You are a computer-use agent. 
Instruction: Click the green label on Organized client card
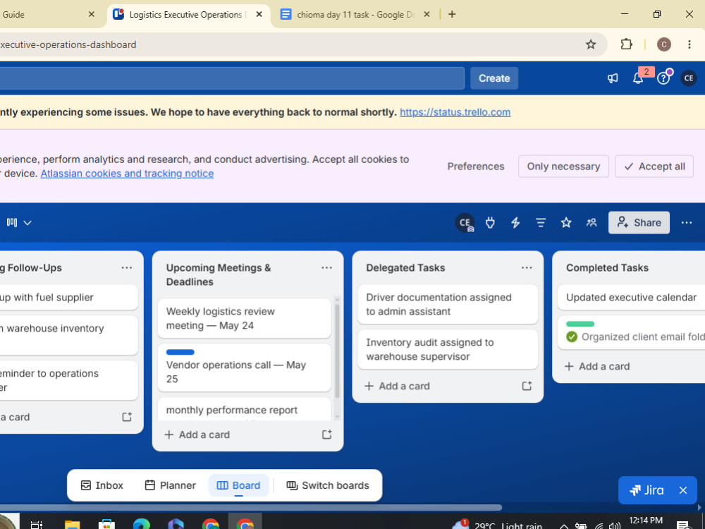pyautogui.click(x=580, y=324)
